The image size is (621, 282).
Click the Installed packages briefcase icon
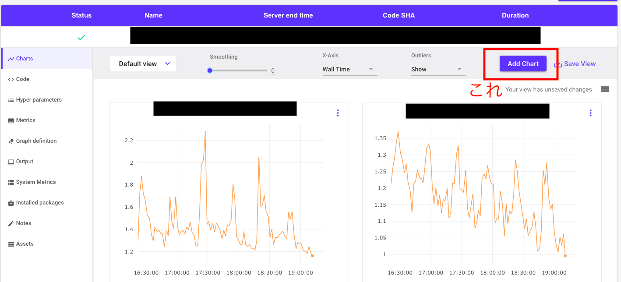[11, 203]
